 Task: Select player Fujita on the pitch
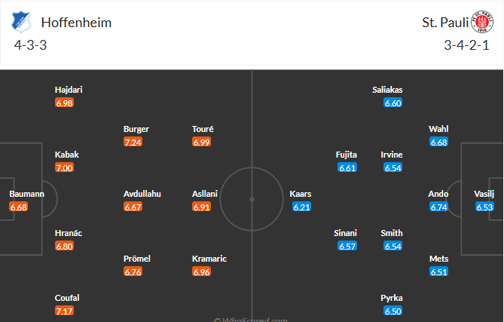coord(347,155)
